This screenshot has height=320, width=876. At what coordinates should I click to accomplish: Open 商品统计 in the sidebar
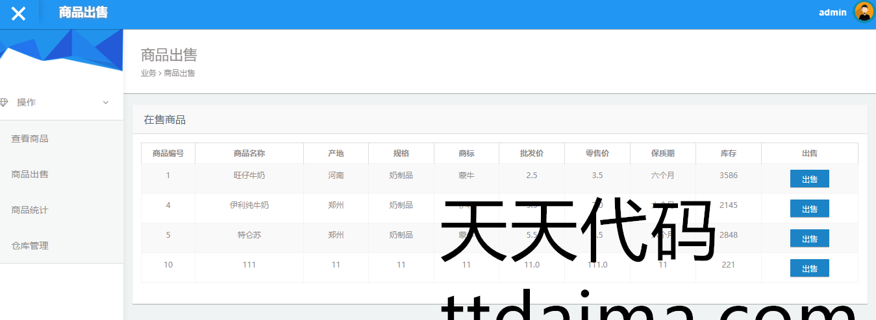(30, 210)
